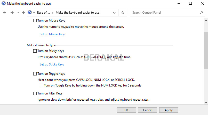Expand the address bar history dropdown

115,13
